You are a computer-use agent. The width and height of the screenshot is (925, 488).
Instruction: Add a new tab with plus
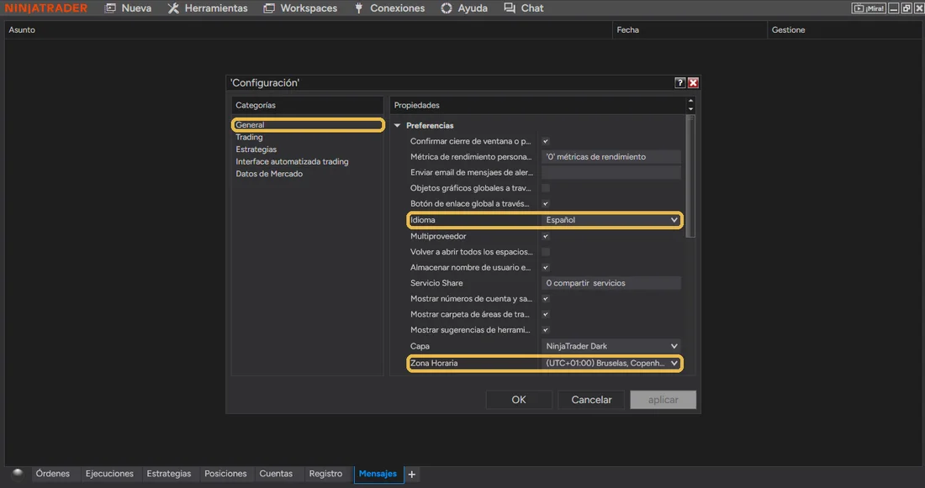[412, 475]
